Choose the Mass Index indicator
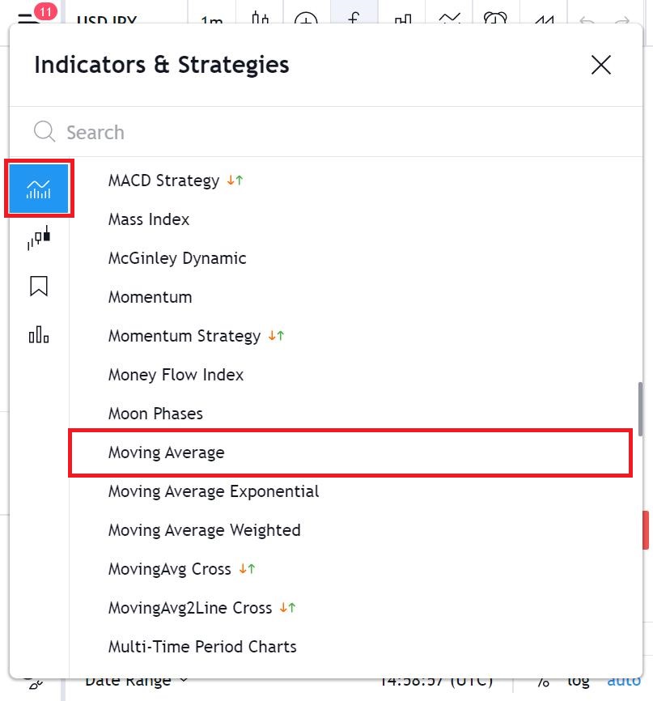 149,219
